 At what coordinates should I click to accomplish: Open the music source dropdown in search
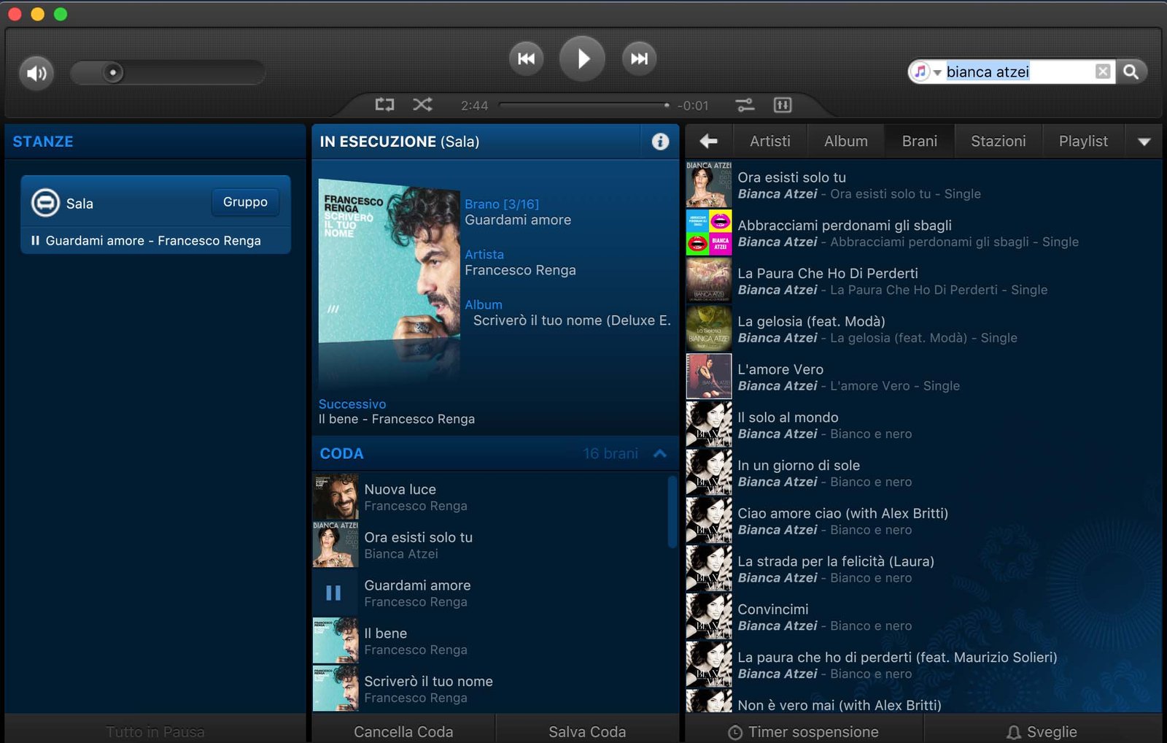coord(926,72)
